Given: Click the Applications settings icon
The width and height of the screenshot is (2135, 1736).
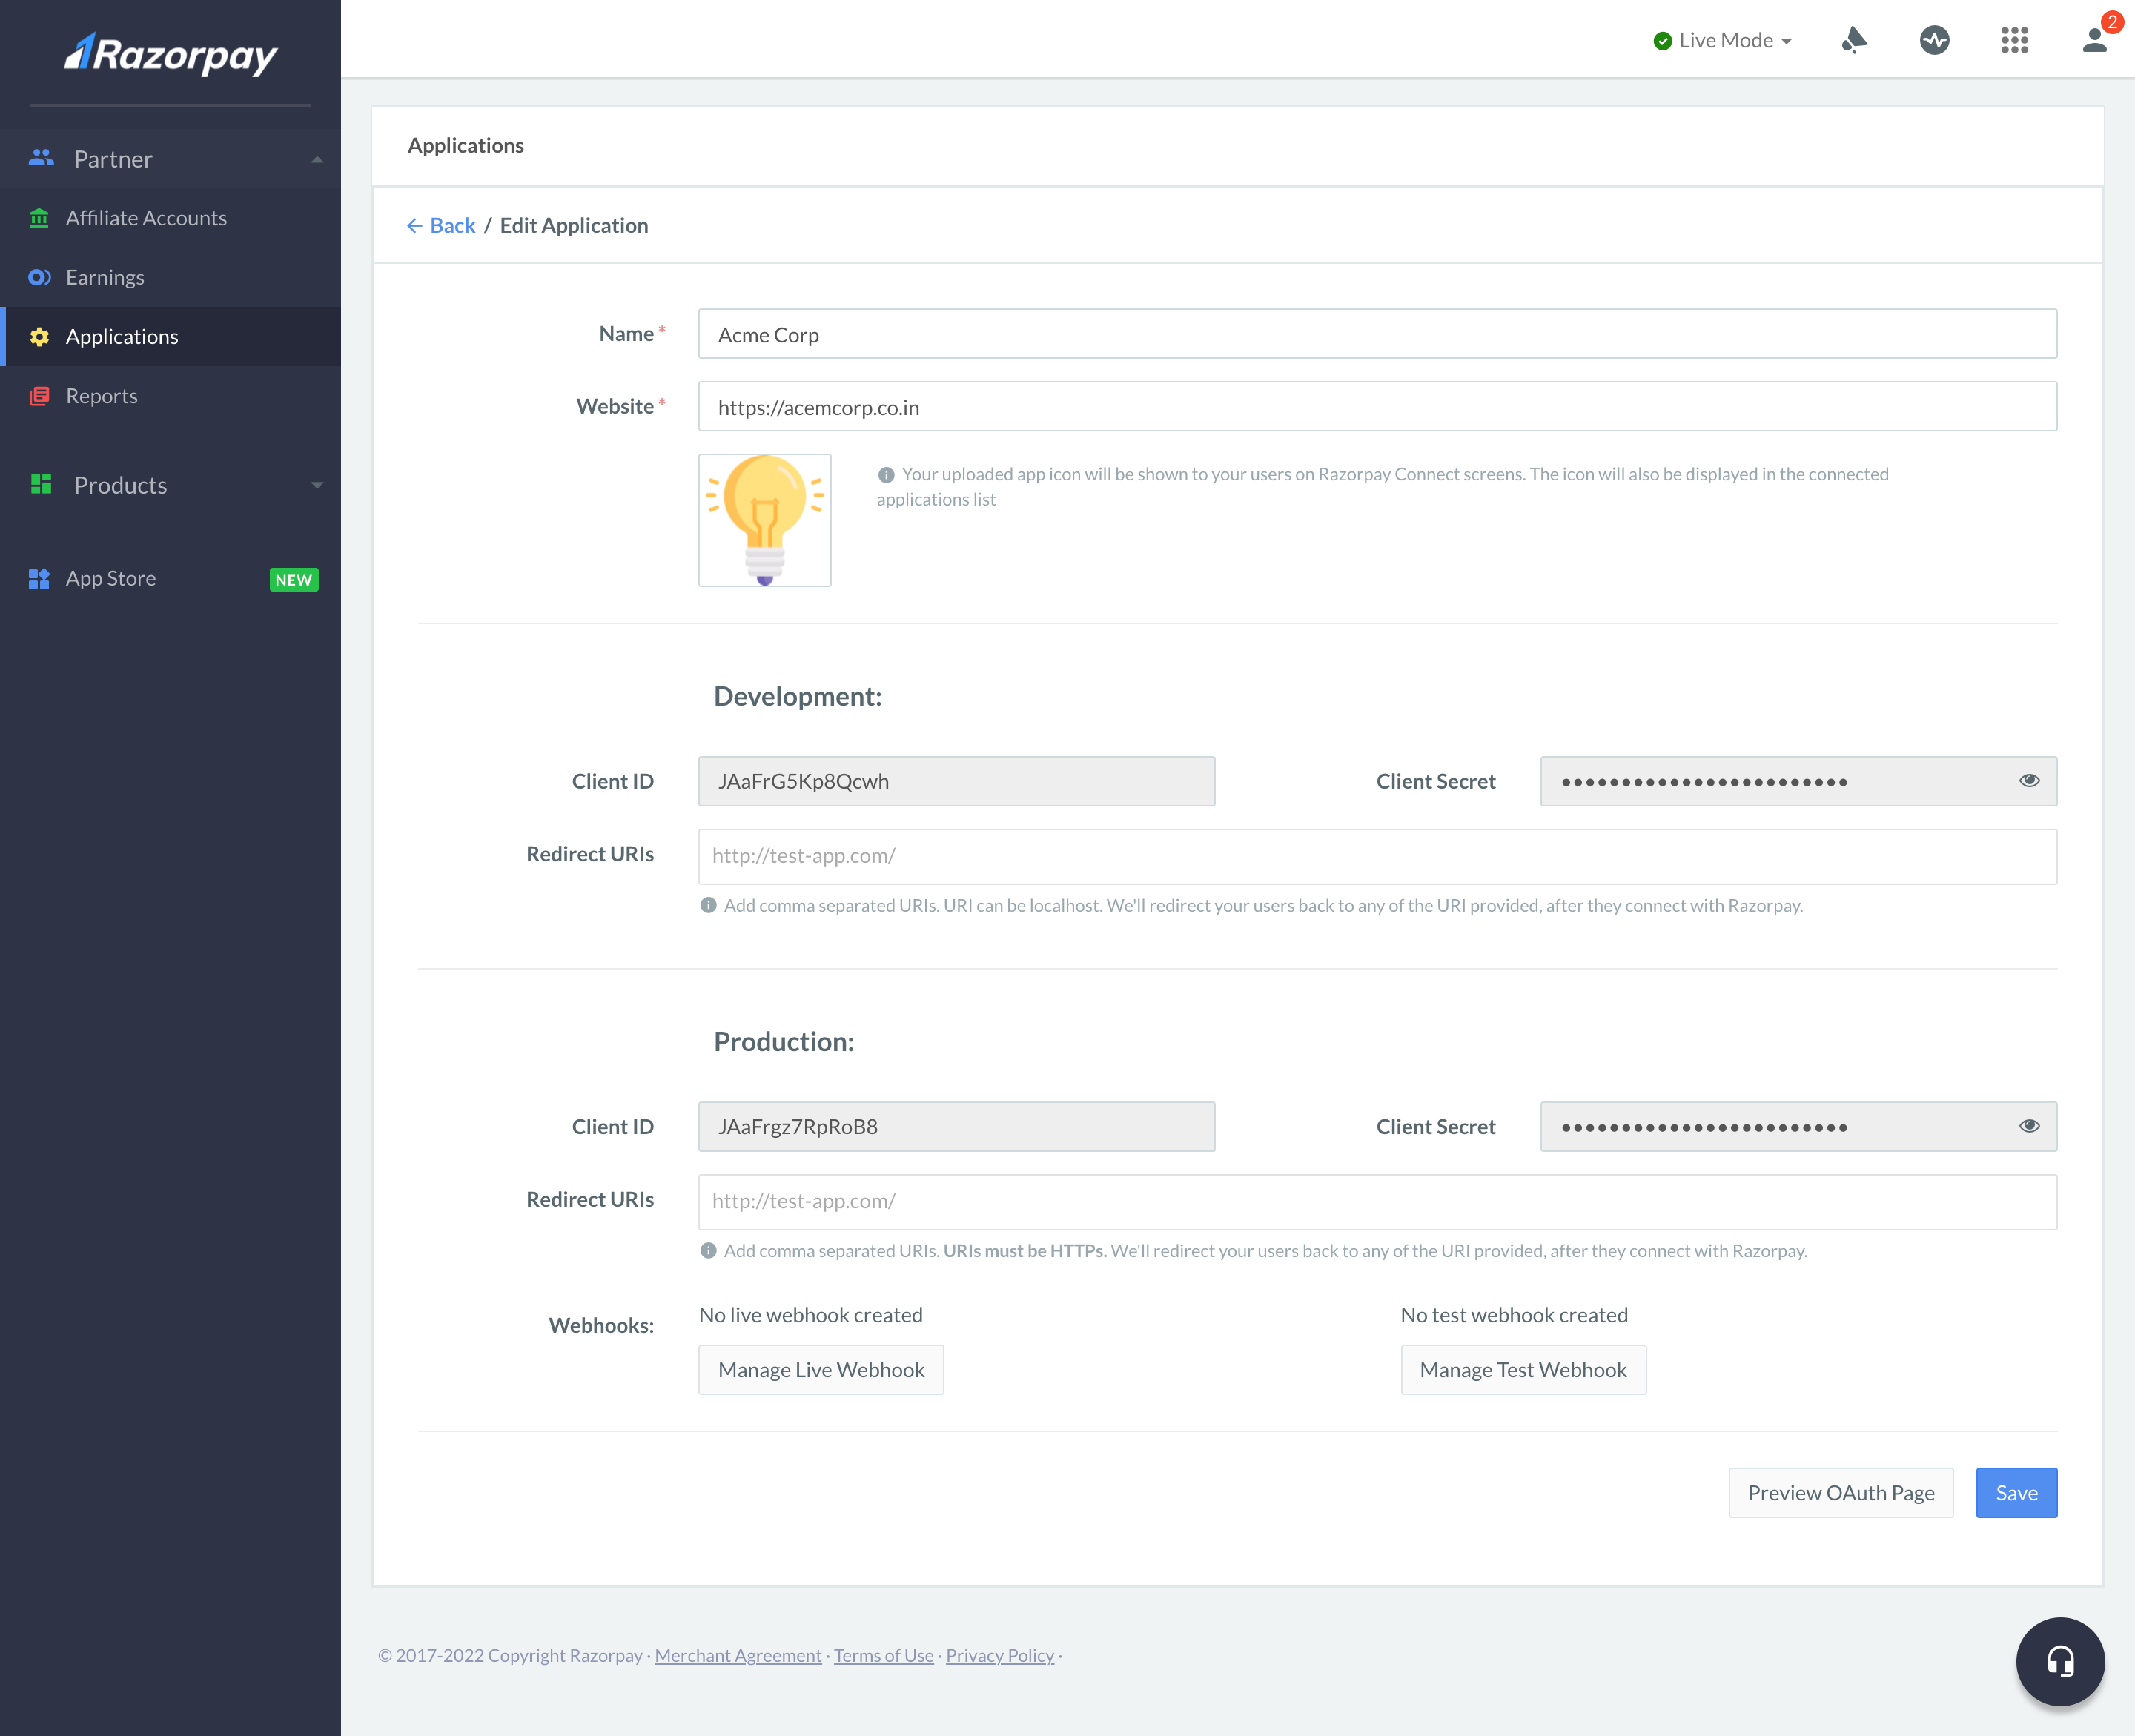Looking at the screenshot, I should click(42, 335).
